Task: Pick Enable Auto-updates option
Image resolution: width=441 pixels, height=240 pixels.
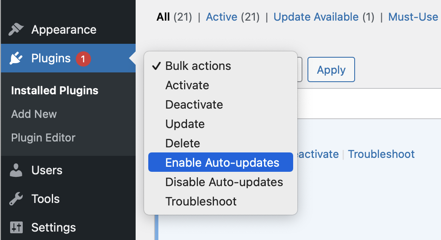Action: point(222,163)
